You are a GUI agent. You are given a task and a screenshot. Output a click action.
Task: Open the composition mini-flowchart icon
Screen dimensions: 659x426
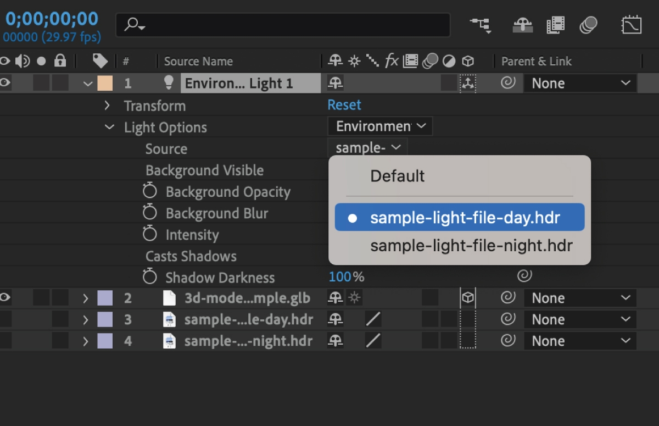click(x=480, y=25)
